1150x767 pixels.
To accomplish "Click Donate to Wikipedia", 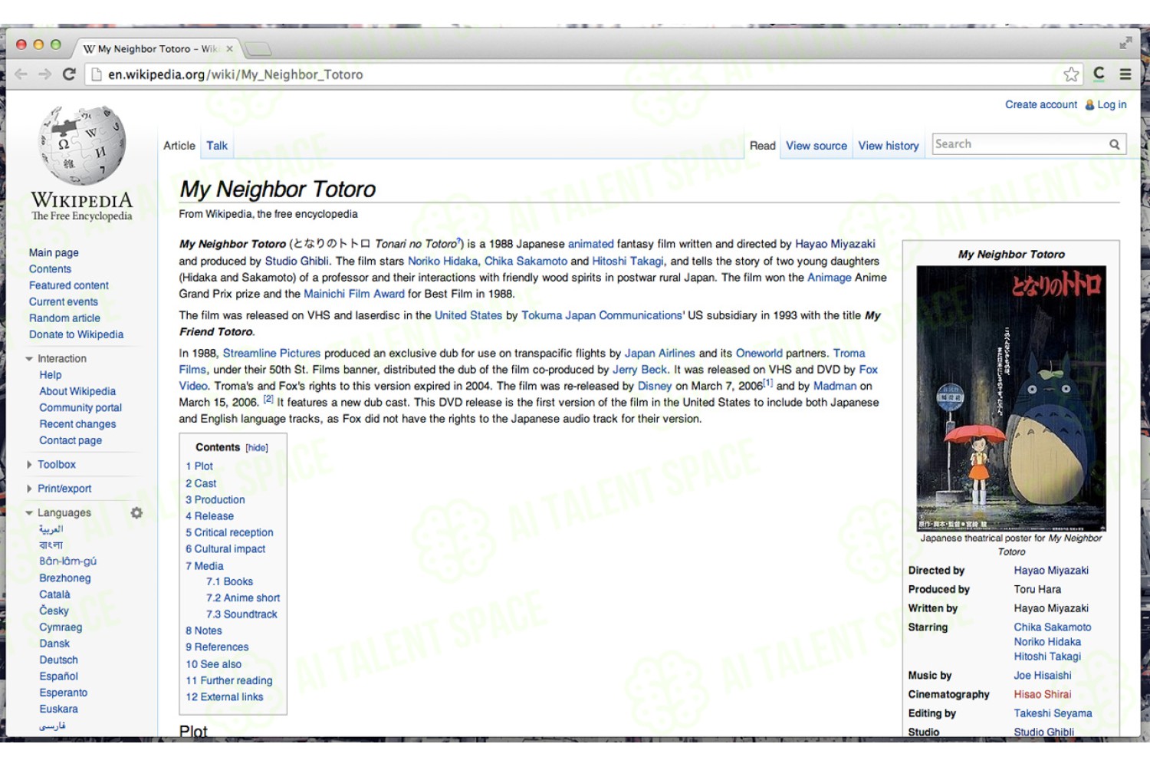I will pyautogui.click(x=76, y=334).
